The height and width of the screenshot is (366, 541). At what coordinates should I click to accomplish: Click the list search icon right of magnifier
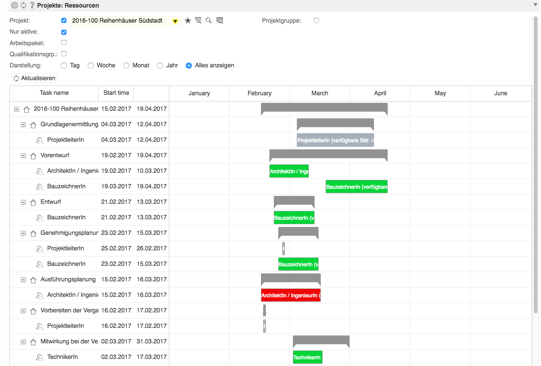(219, 21)
